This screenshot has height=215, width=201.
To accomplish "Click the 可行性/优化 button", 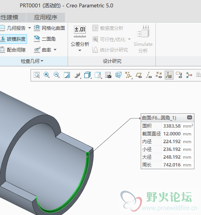I will coord(109,39).
